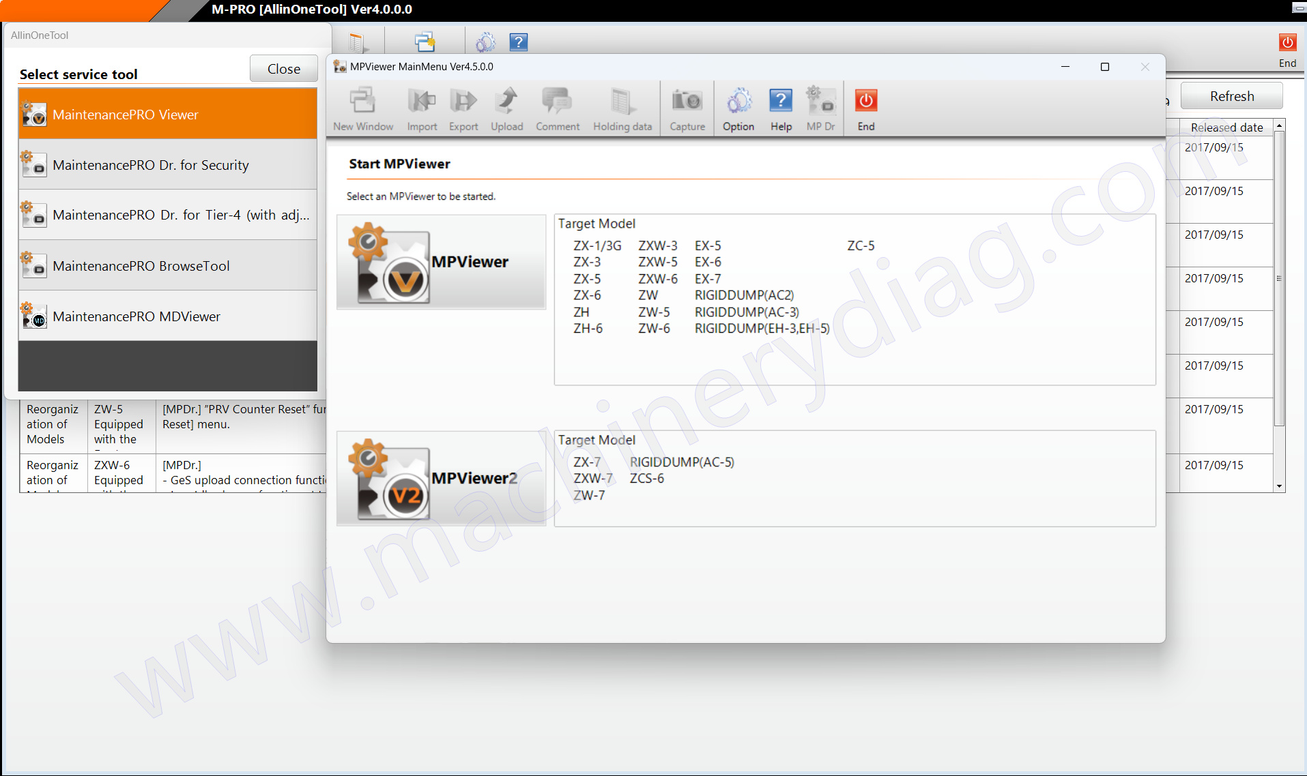Viewport: 1307px width, 776px height.
Task: Click New Window in MPViewer toolbar
Action: [x=363, y=109]
